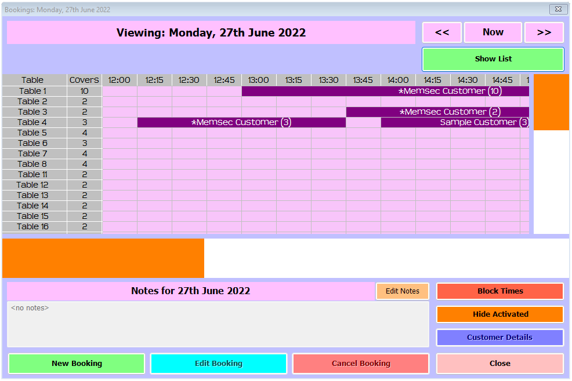572x381 pixels.
Task: Click the notes text area for 27th June
Action: [x=218, y=324]
